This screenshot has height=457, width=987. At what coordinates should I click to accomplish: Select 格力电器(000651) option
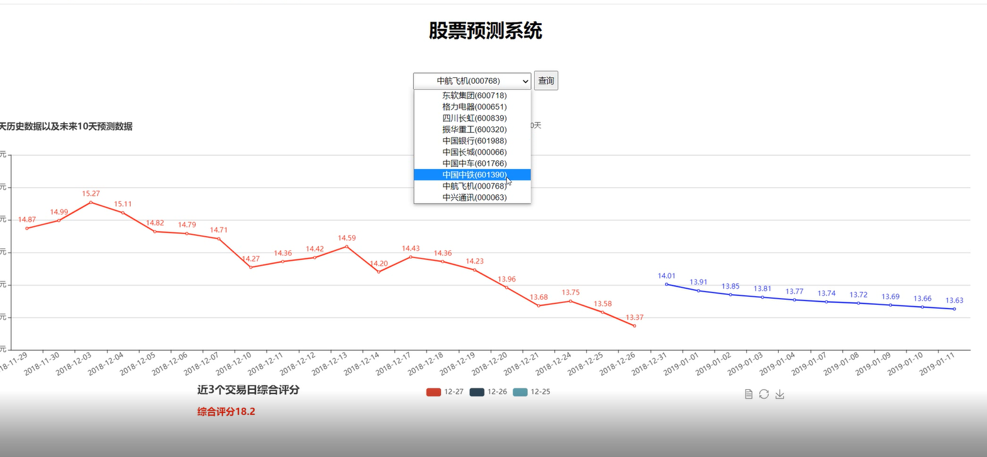click(x=472, y=107)
